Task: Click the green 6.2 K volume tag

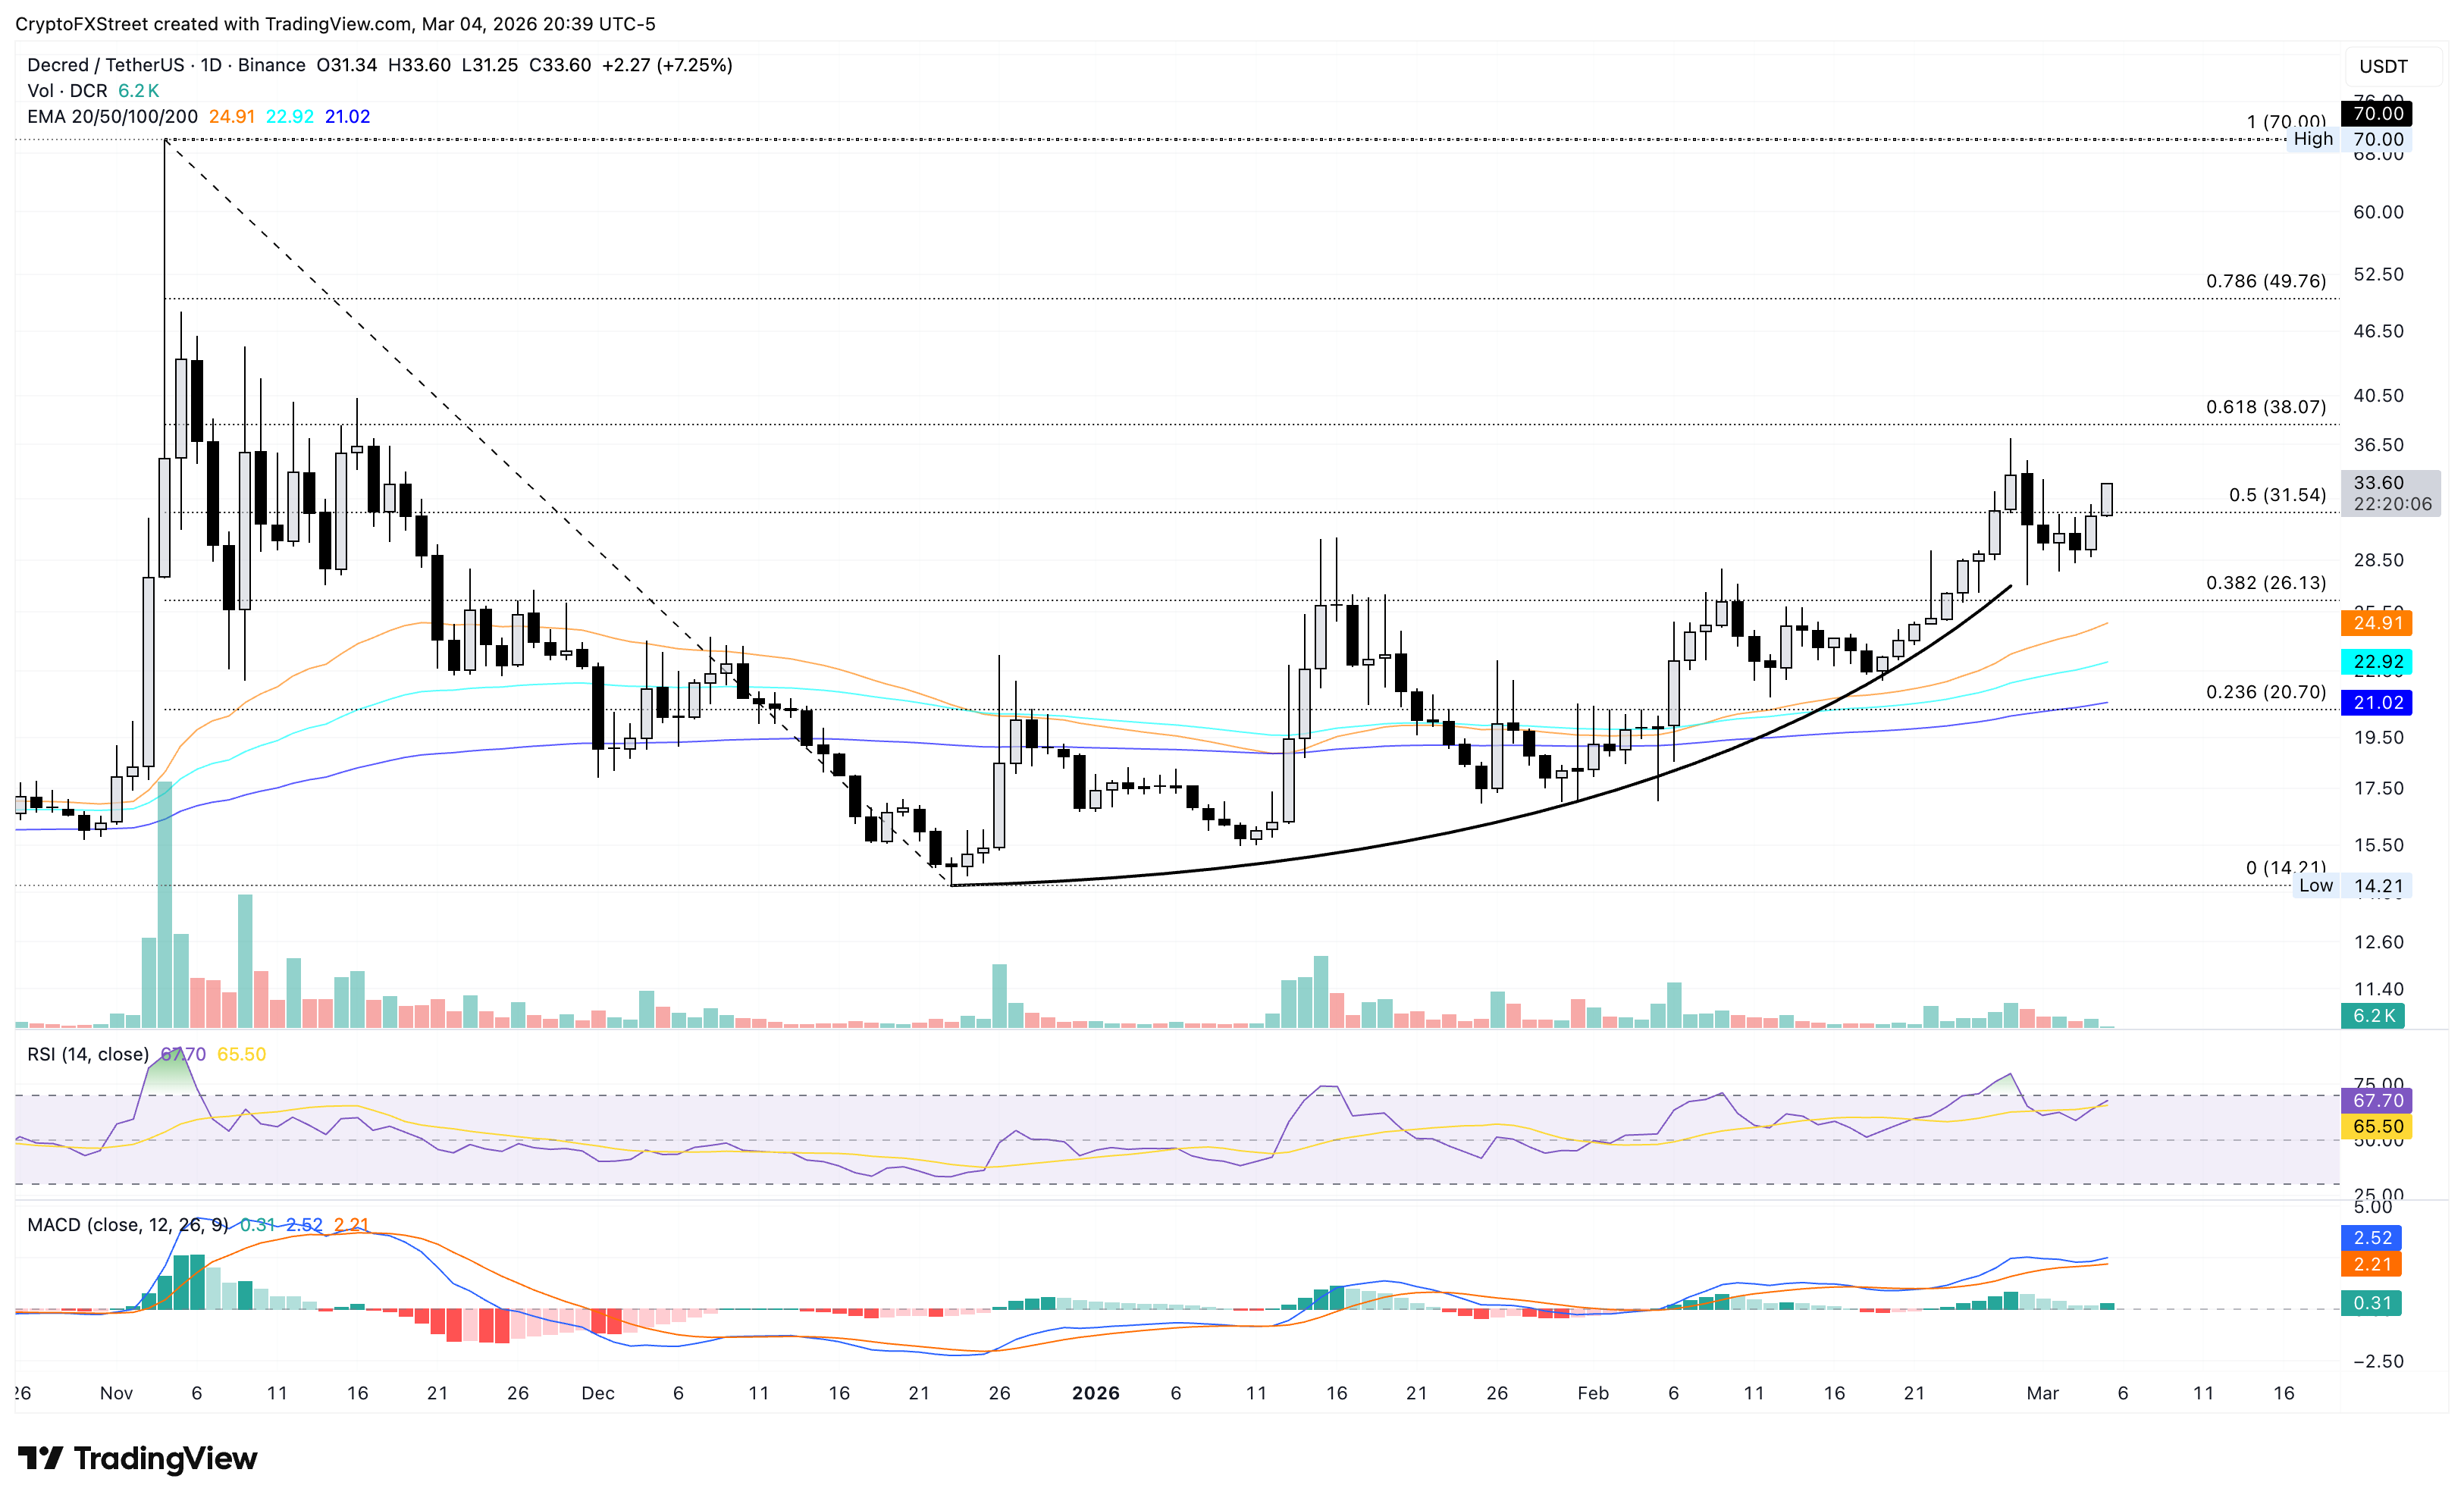Action: coord(2373,1016)
